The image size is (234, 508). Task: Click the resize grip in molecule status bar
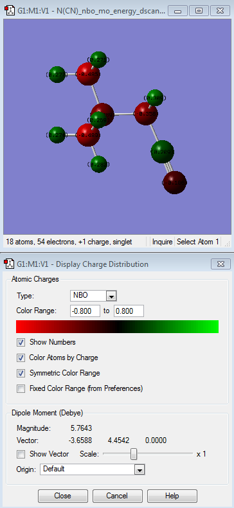tap(227, 244)
